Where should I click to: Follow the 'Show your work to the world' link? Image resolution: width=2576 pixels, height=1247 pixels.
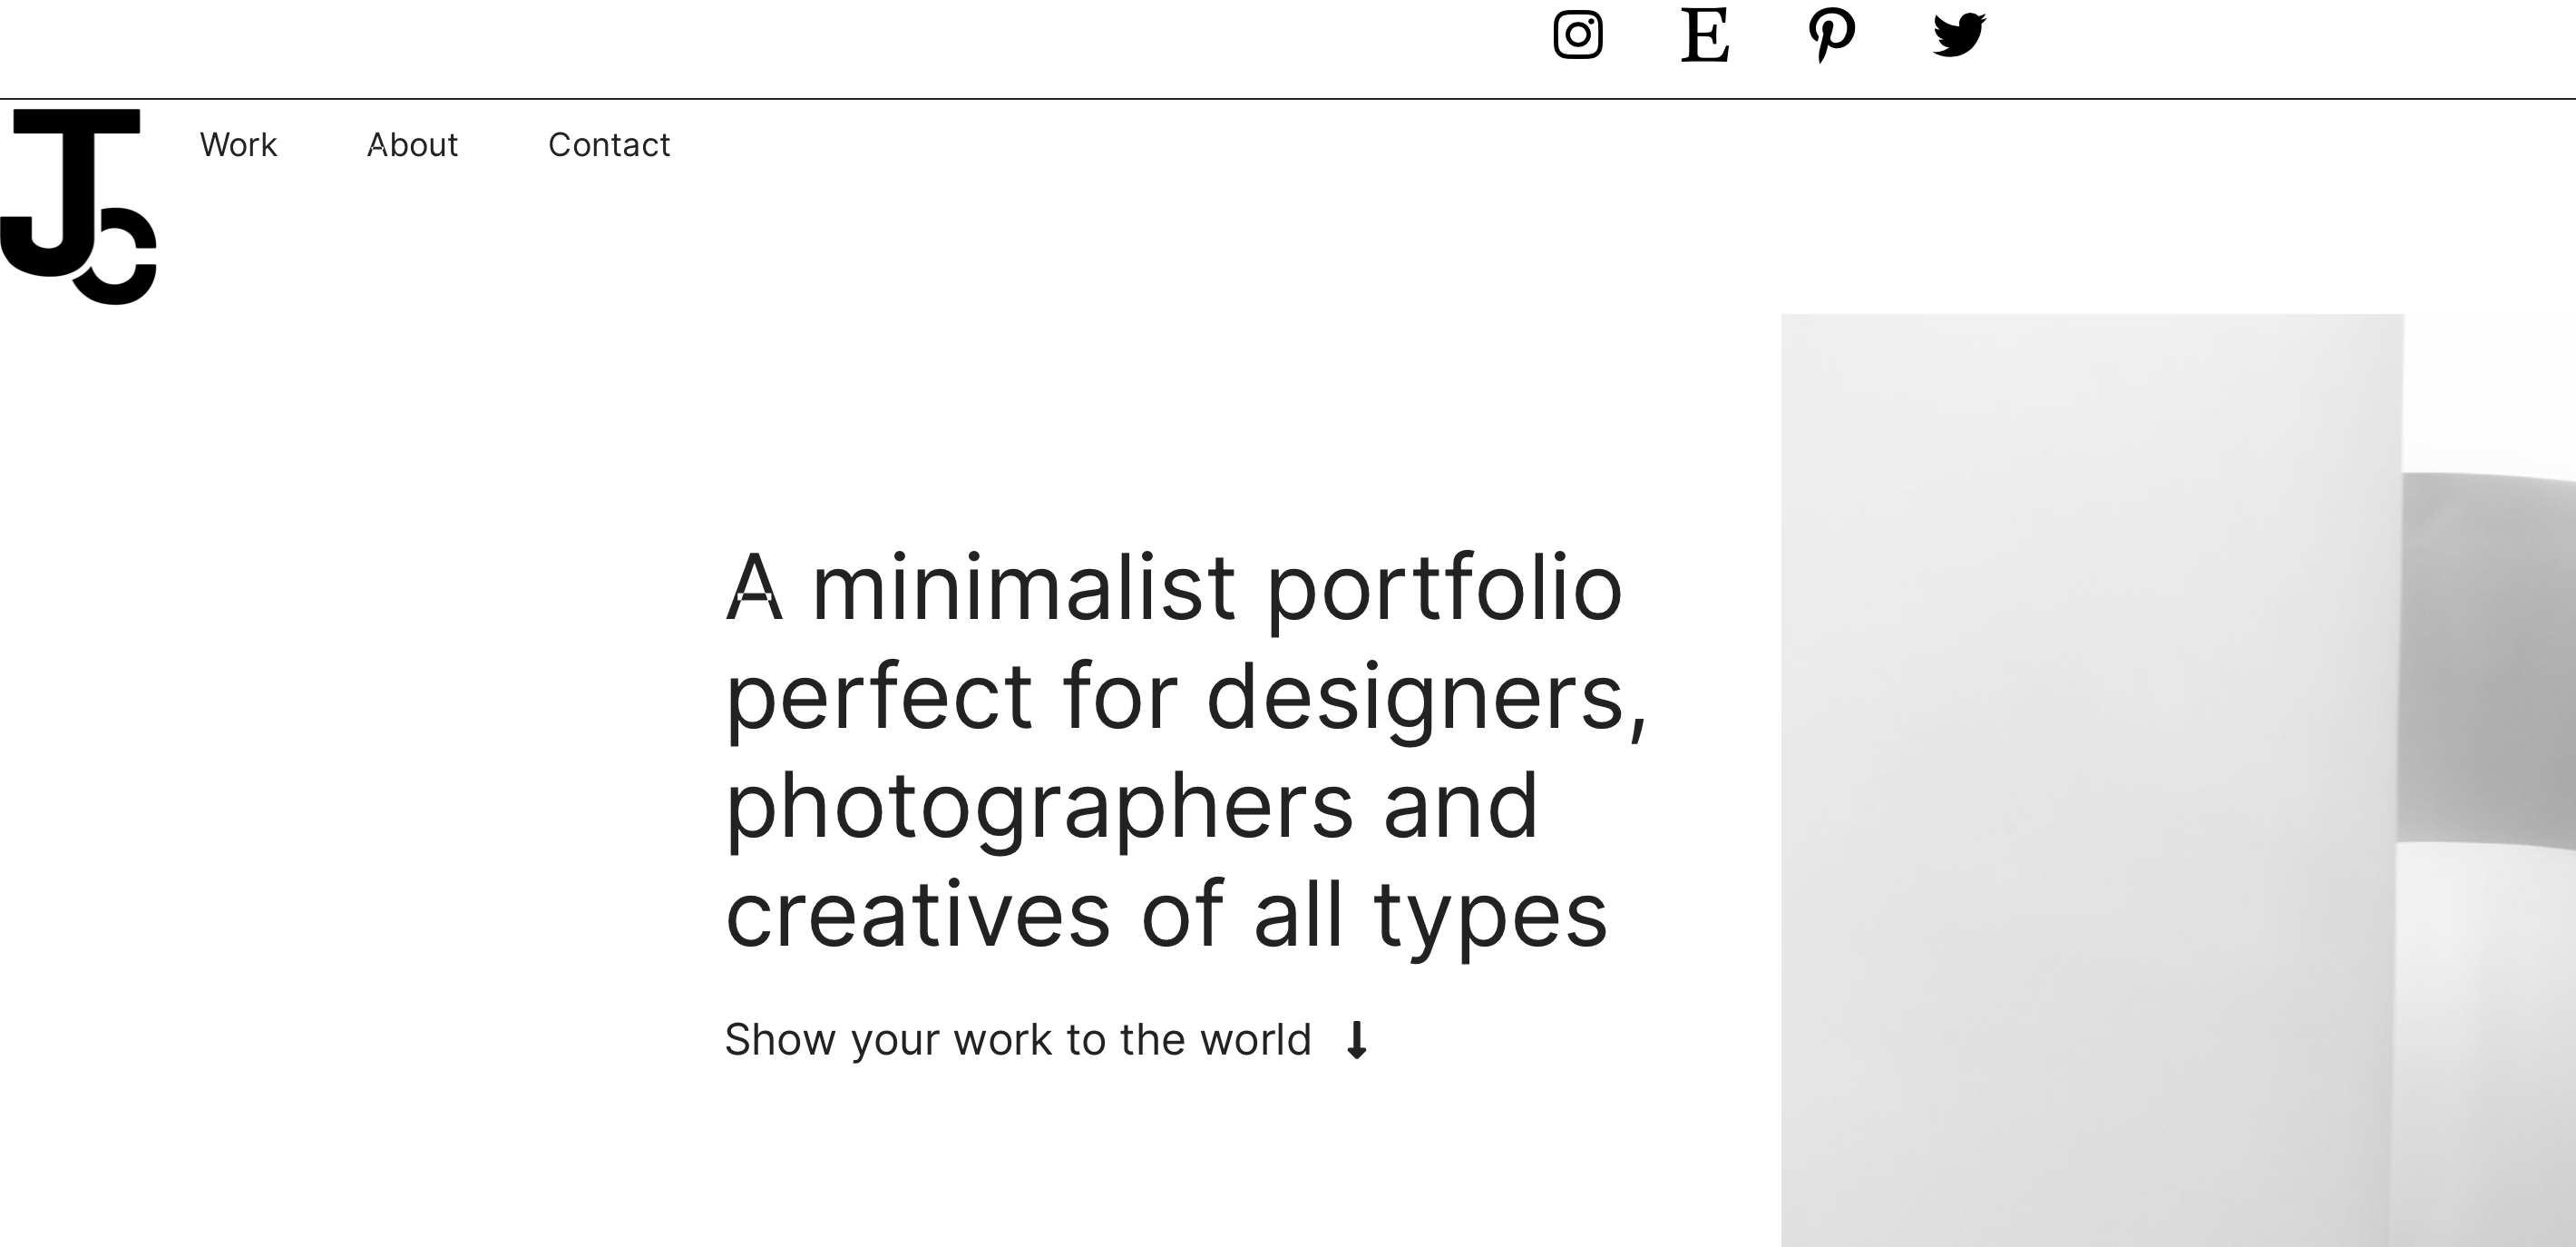(1017, 1040)
